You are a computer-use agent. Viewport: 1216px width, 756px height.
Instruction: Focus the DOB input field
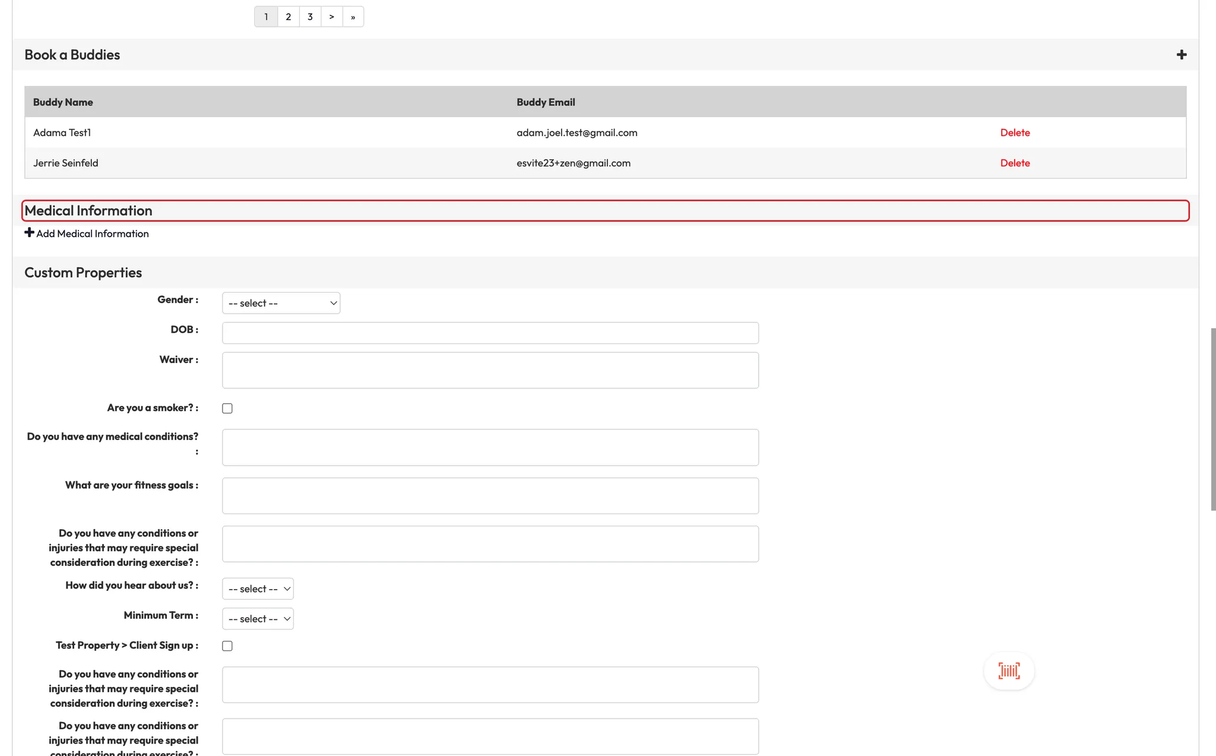click(490, 333)
